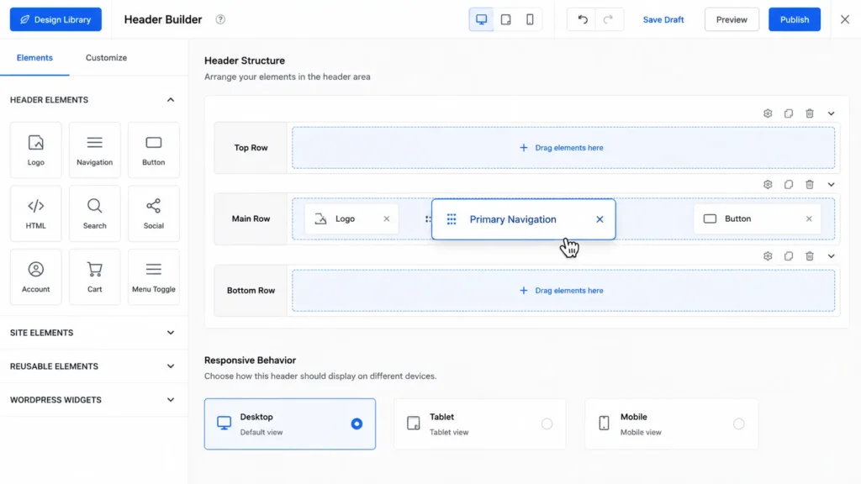The image size is (861, 484).
Task: Click the Main Row label
Action: point(251,218)
